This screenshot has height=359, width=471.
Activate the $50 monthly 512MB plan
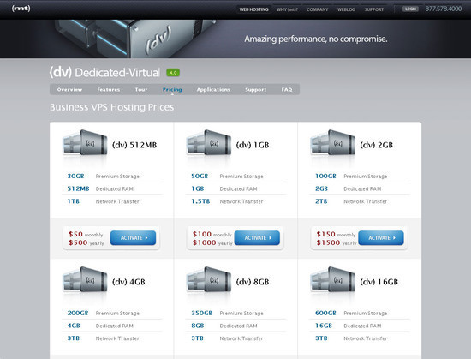tap(133, 238)
